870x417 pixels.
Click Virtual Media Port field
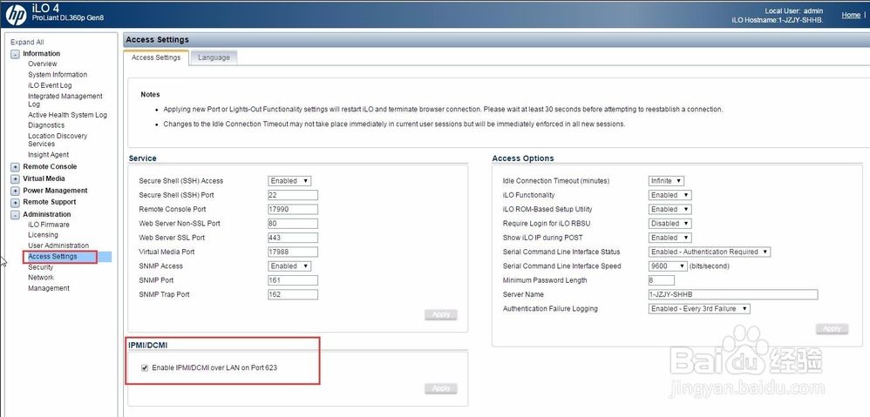[292, 252]
